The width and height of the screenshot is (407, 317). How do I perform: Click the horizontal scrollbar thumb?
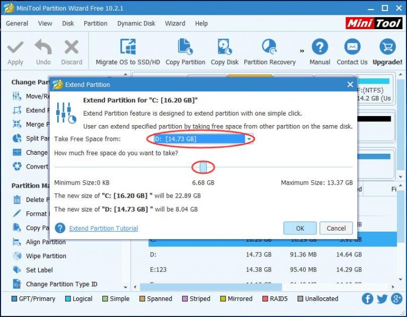pos(211,287)
